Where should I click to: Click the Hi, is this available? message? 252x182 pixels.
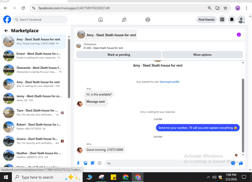pos(99,95)
